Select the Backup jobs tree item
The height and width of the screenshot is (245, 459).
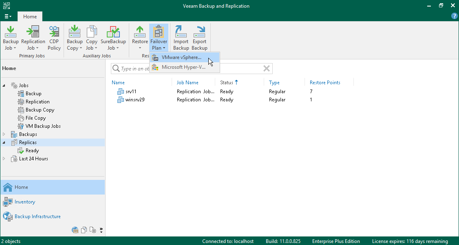pyautogui.click(x=33, y=94)
